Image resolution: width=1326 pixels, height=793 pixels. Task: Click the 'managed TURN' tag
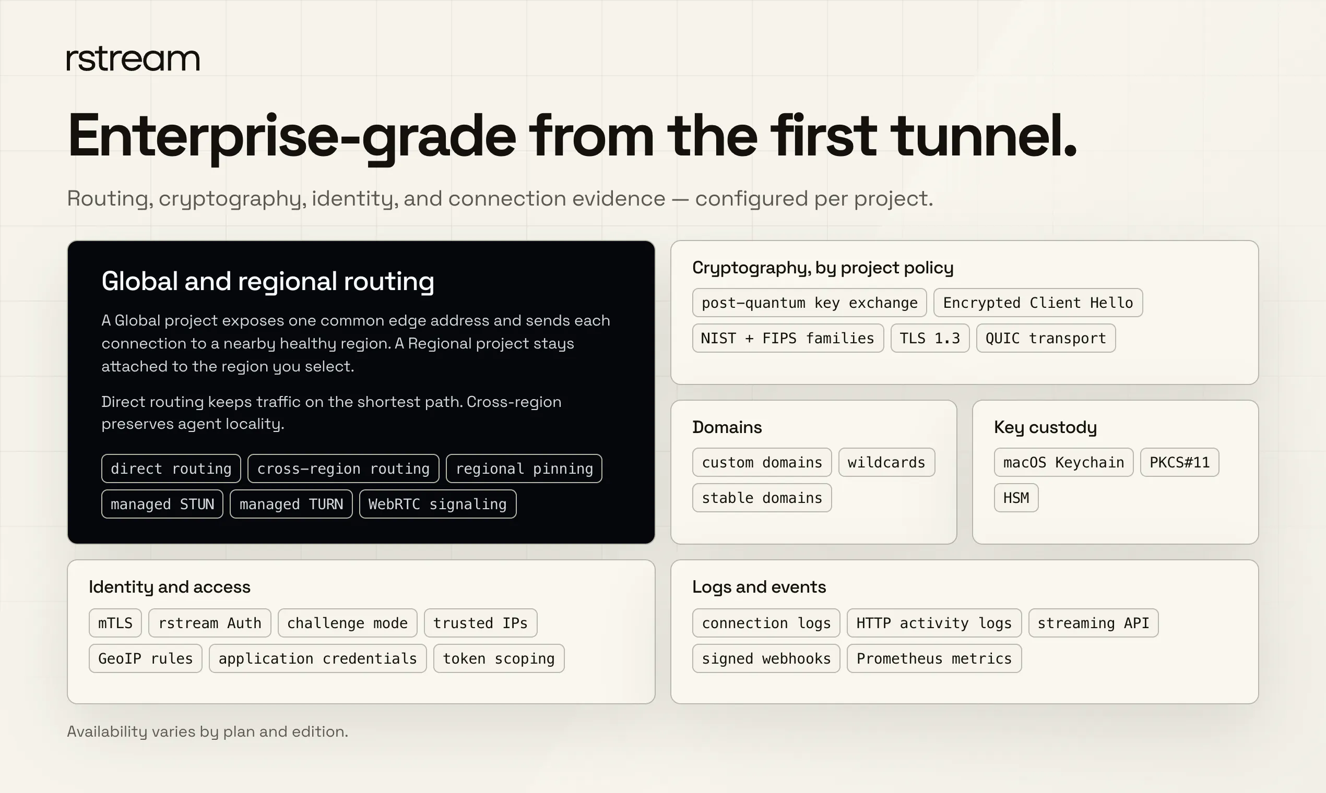point(291,504)
